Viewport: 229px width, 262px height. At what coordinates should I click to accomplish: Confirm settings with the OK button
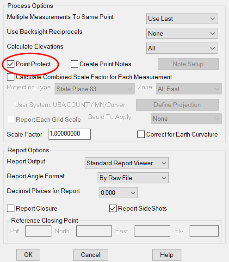pyautogui.click(x=28, y=255)
